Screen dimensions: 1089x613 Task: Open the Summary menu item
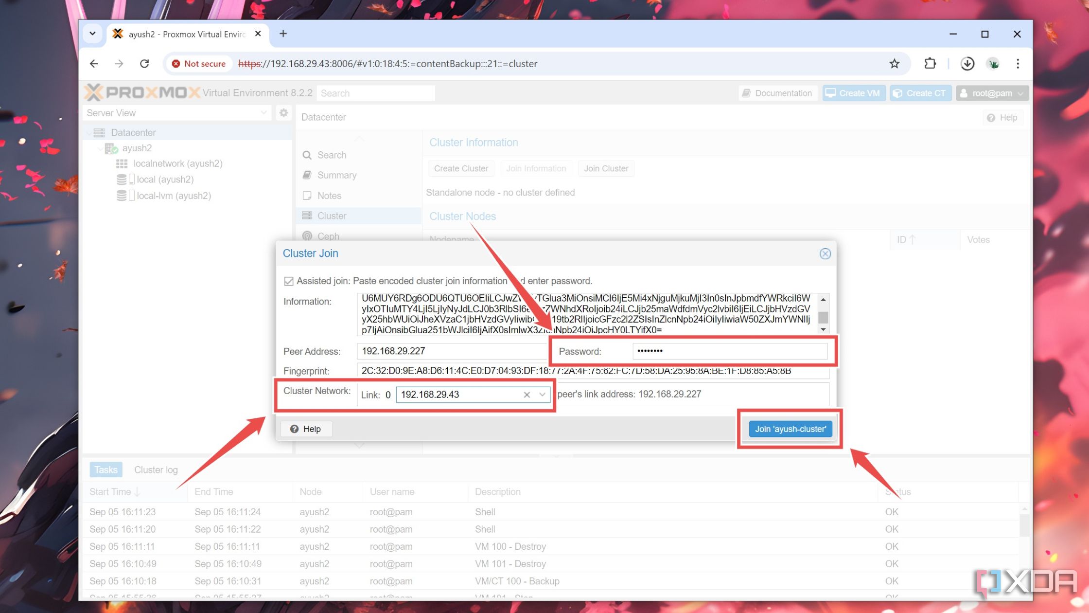coord(359,175)
